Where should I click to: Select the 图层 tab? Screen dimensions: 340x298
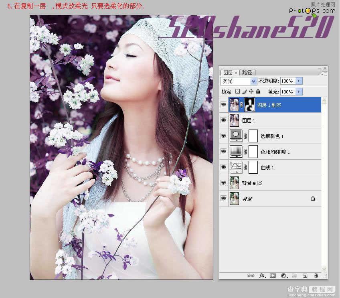[x=229, y=72]
